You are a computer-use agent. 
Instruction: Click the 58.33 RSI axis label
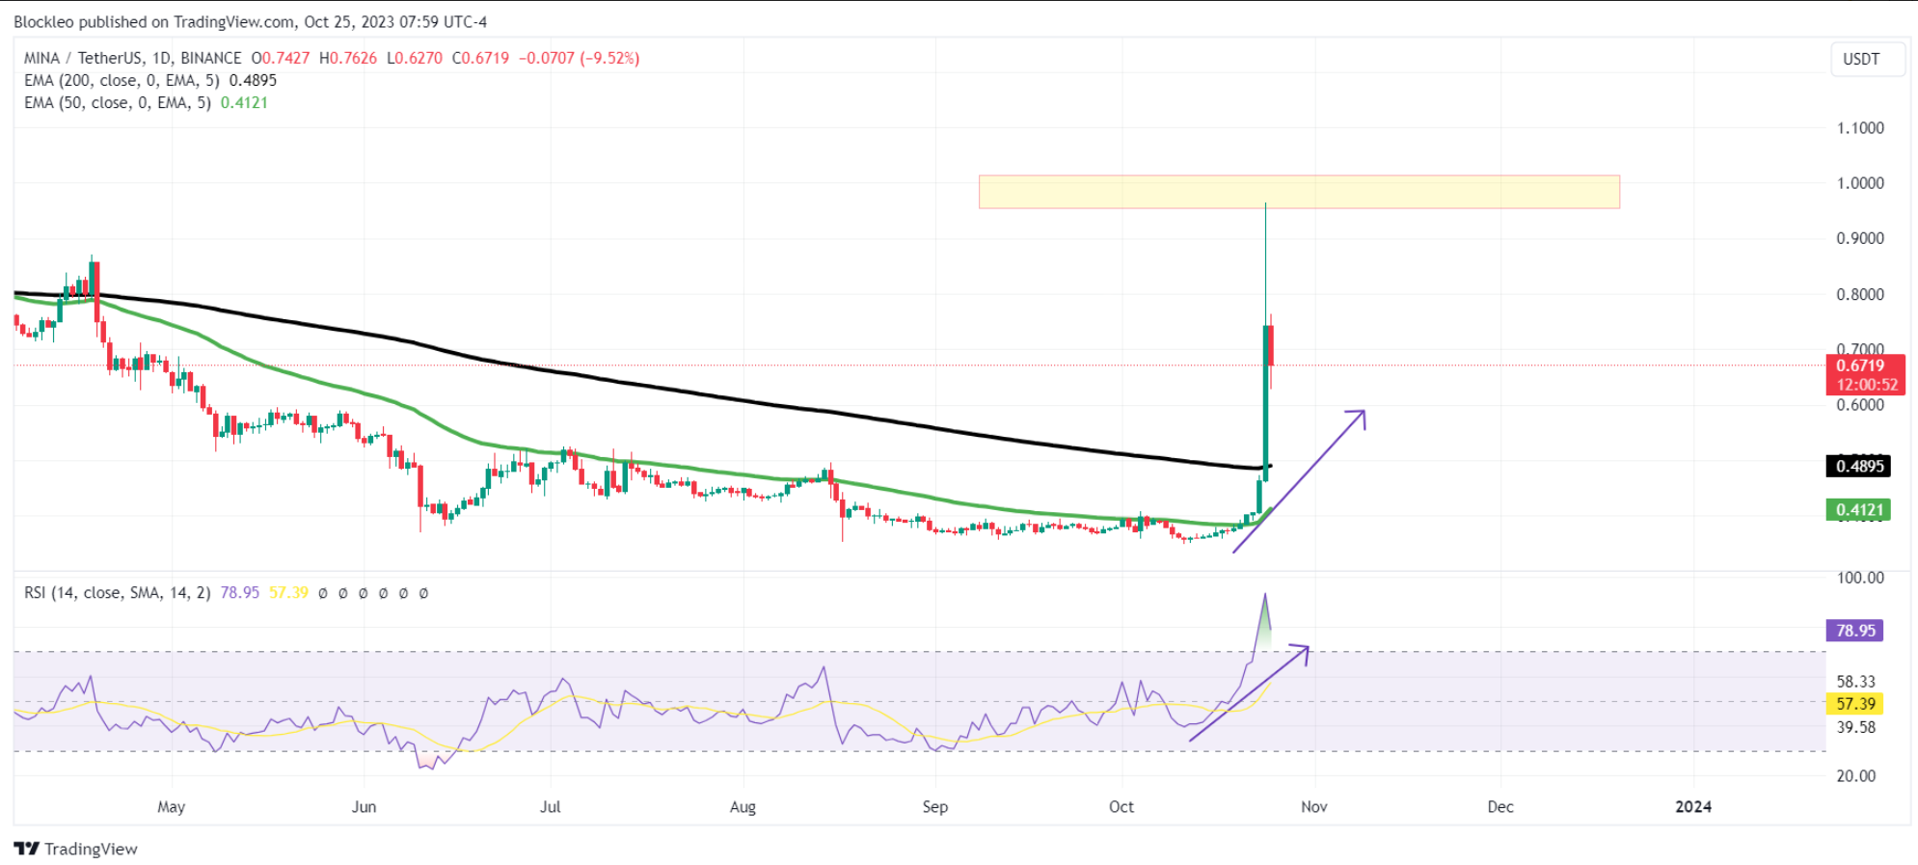1856,682
